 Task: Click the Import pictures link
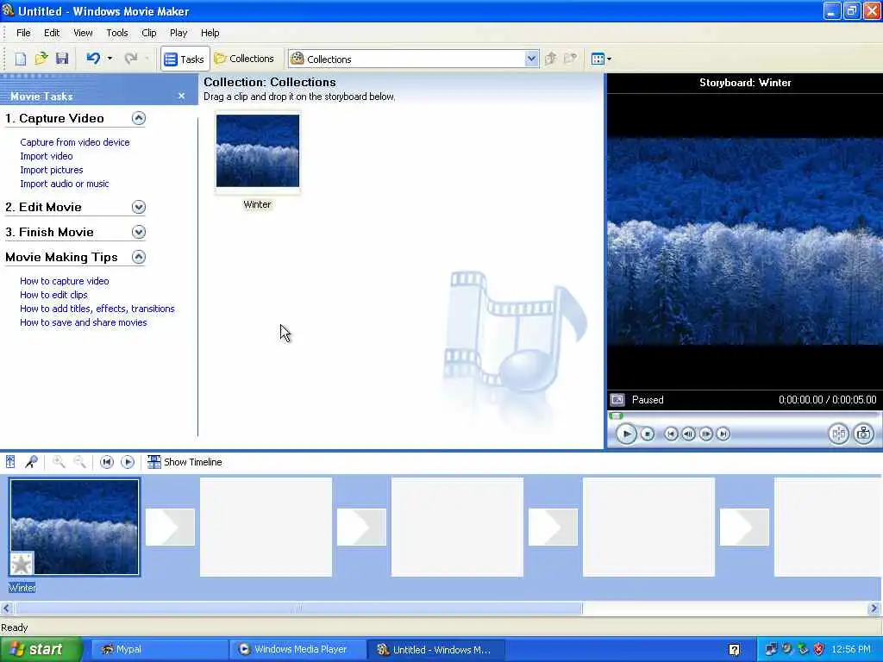coord(51,170)
